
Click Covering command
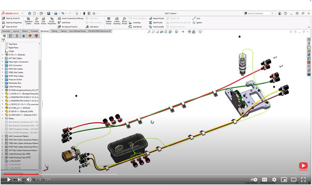(135, 22)
